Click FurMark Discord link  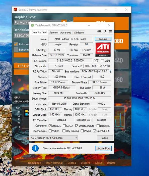pos(86,163)
